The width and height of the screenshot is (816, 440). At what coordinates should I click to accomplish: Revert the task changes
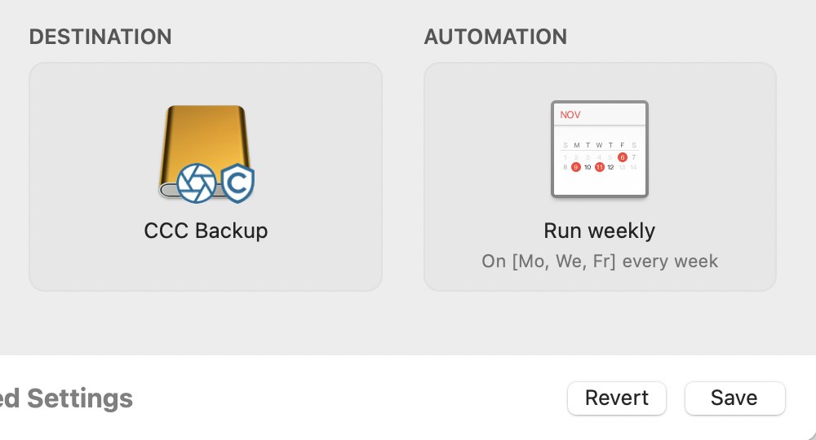617,398
